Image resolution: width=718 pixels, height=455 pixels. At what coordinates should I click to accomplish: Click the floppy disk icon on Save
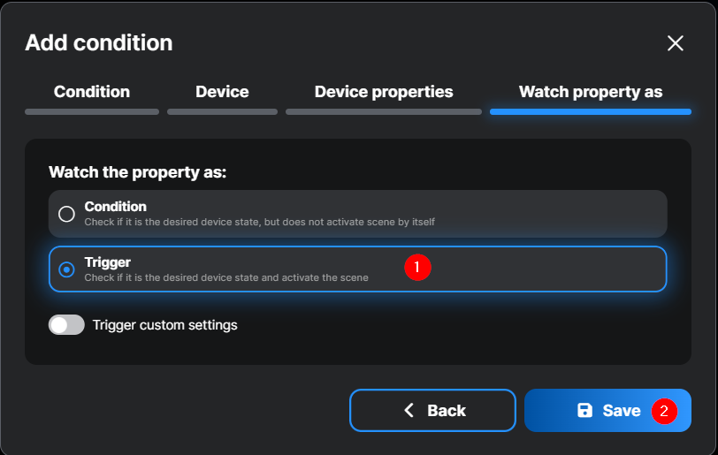coord(585,410)
